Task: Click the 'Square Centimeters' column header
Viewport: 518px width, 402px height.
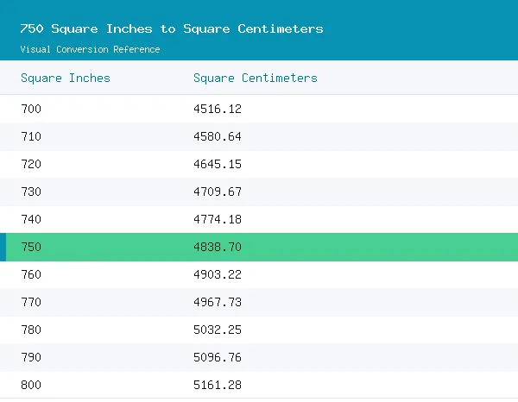Action: coord(256,79)
